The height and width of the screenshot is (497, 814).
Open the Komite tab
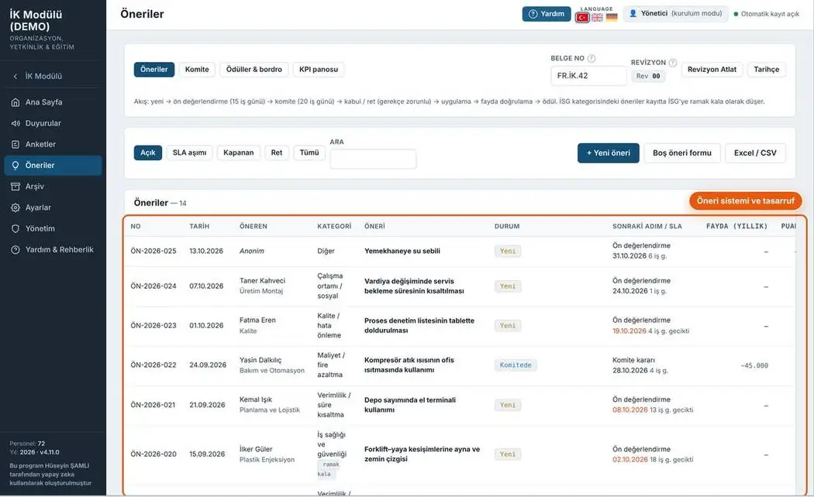197,70
